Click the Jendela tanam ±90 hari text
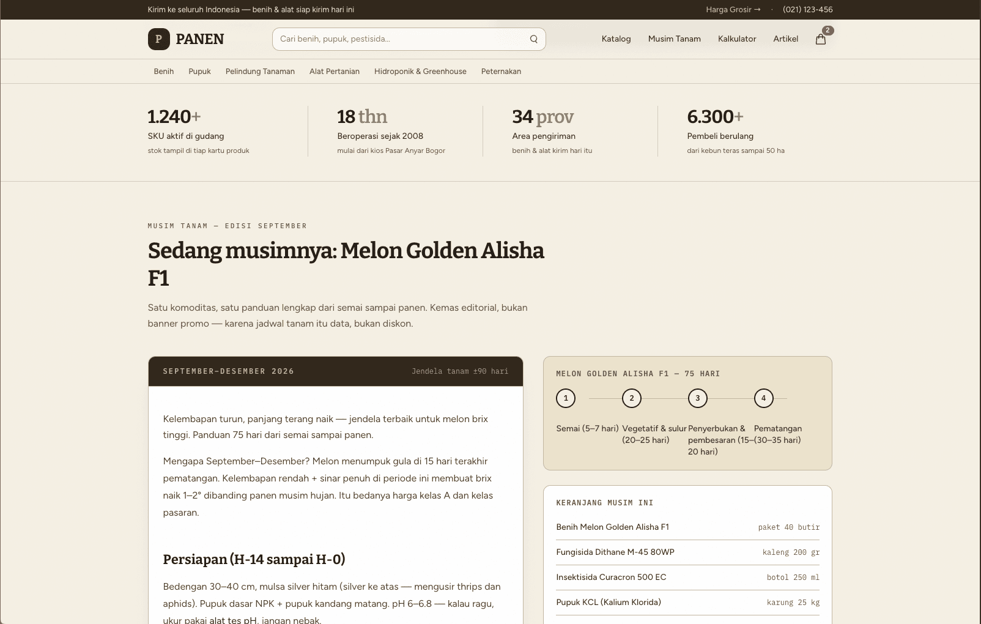Viewport: 981px width, 624px height. tap(460, 371)
